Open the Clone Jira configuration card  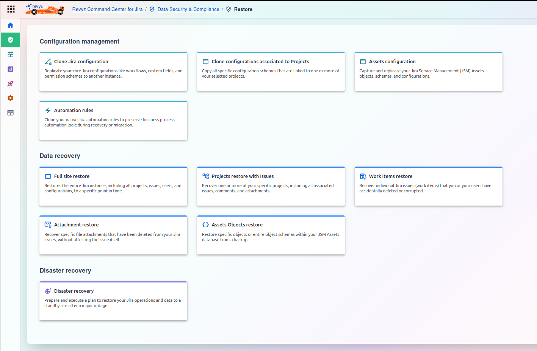[x=113, y=72]
